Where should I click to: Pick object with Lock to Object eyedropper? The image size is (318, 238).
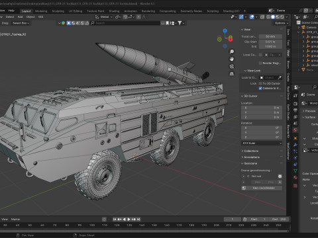click(280, 77)
